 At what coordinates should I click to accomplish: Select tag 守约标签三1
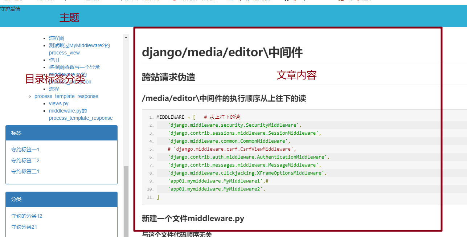25,171
